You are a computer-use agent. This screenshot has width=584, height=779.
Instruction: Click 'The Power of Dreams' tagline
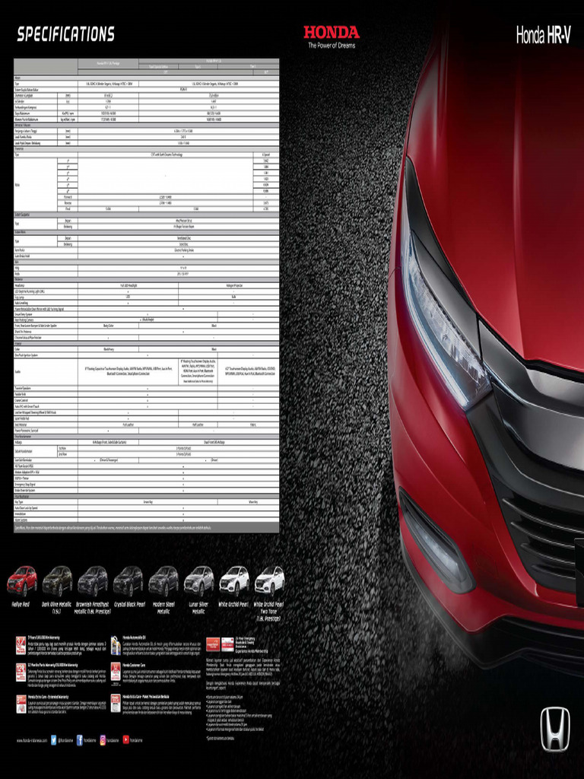[332, 45]
